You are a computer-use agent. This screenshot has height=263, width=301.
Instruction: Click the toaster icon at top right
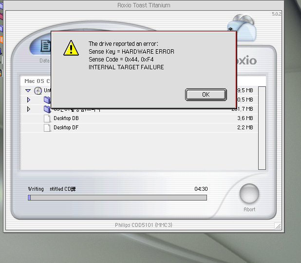coord(243,28)
